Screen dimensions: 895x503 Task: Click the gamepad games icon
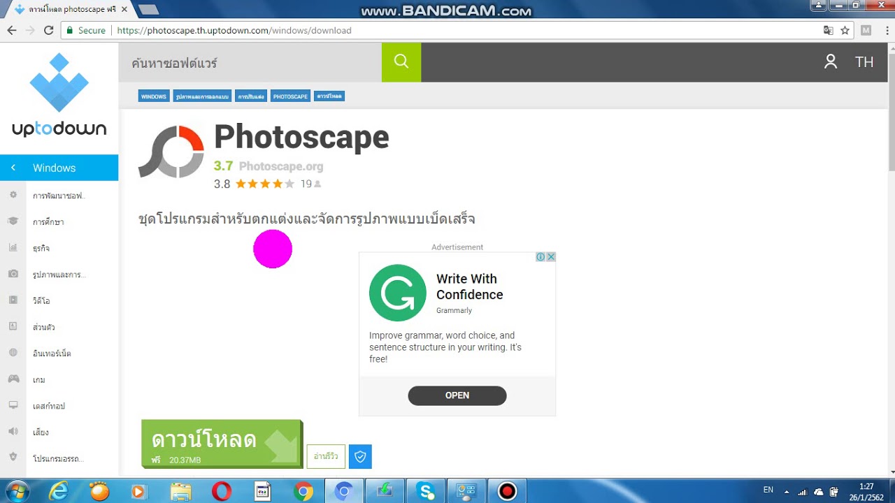pyautogui.click(x=13, y=379)
